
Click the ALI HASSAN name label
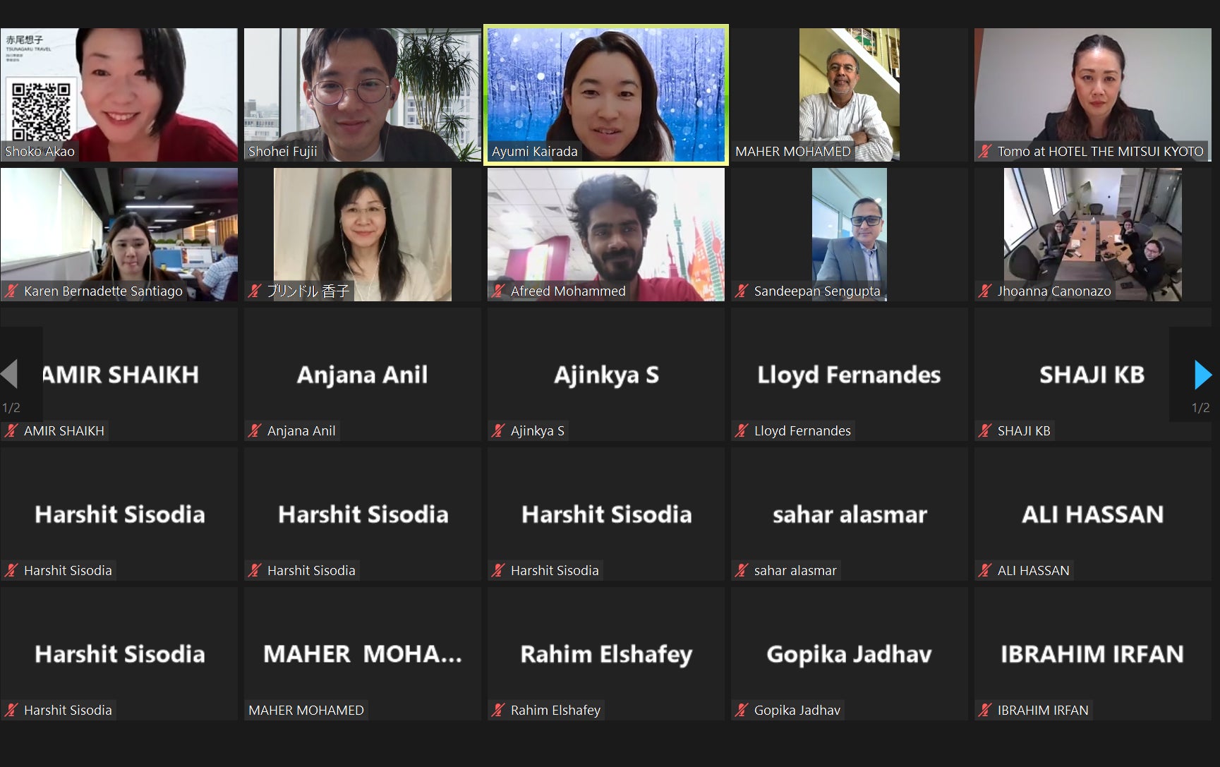1033,570
